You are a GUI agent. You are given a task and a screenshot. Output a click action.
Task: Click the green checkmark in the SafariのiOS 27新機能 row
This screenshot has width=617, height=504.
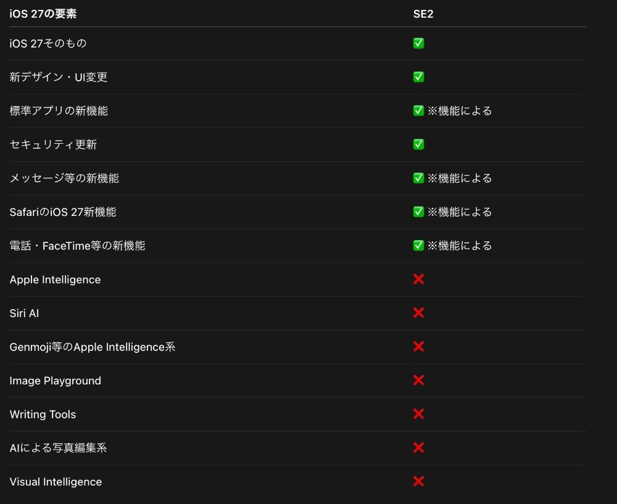418,212
